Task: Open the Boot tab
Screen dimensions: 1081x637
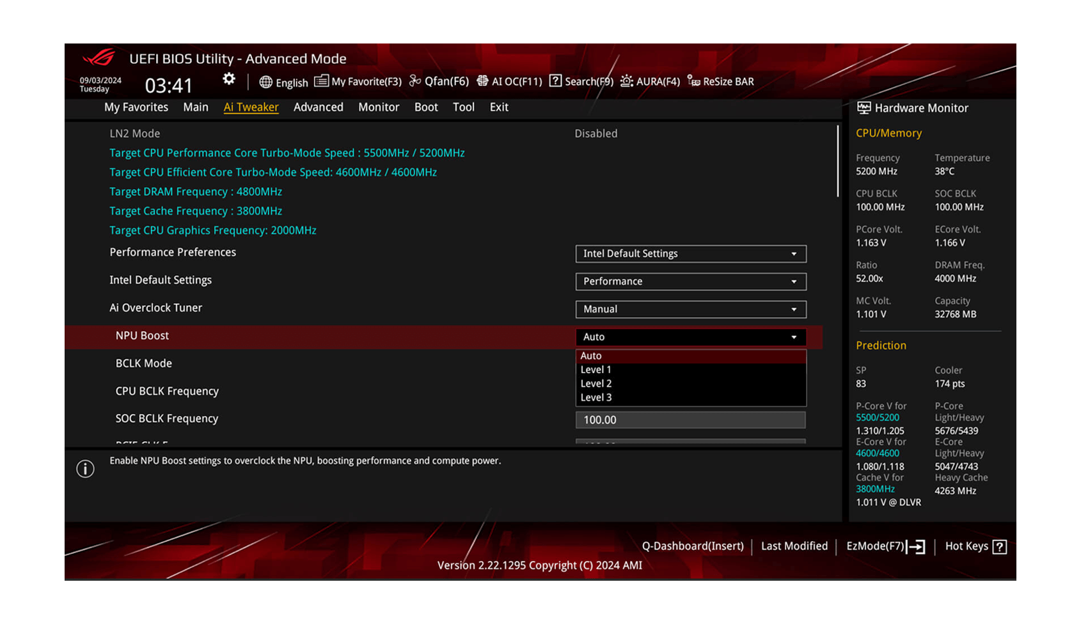Action: point(425,107)
